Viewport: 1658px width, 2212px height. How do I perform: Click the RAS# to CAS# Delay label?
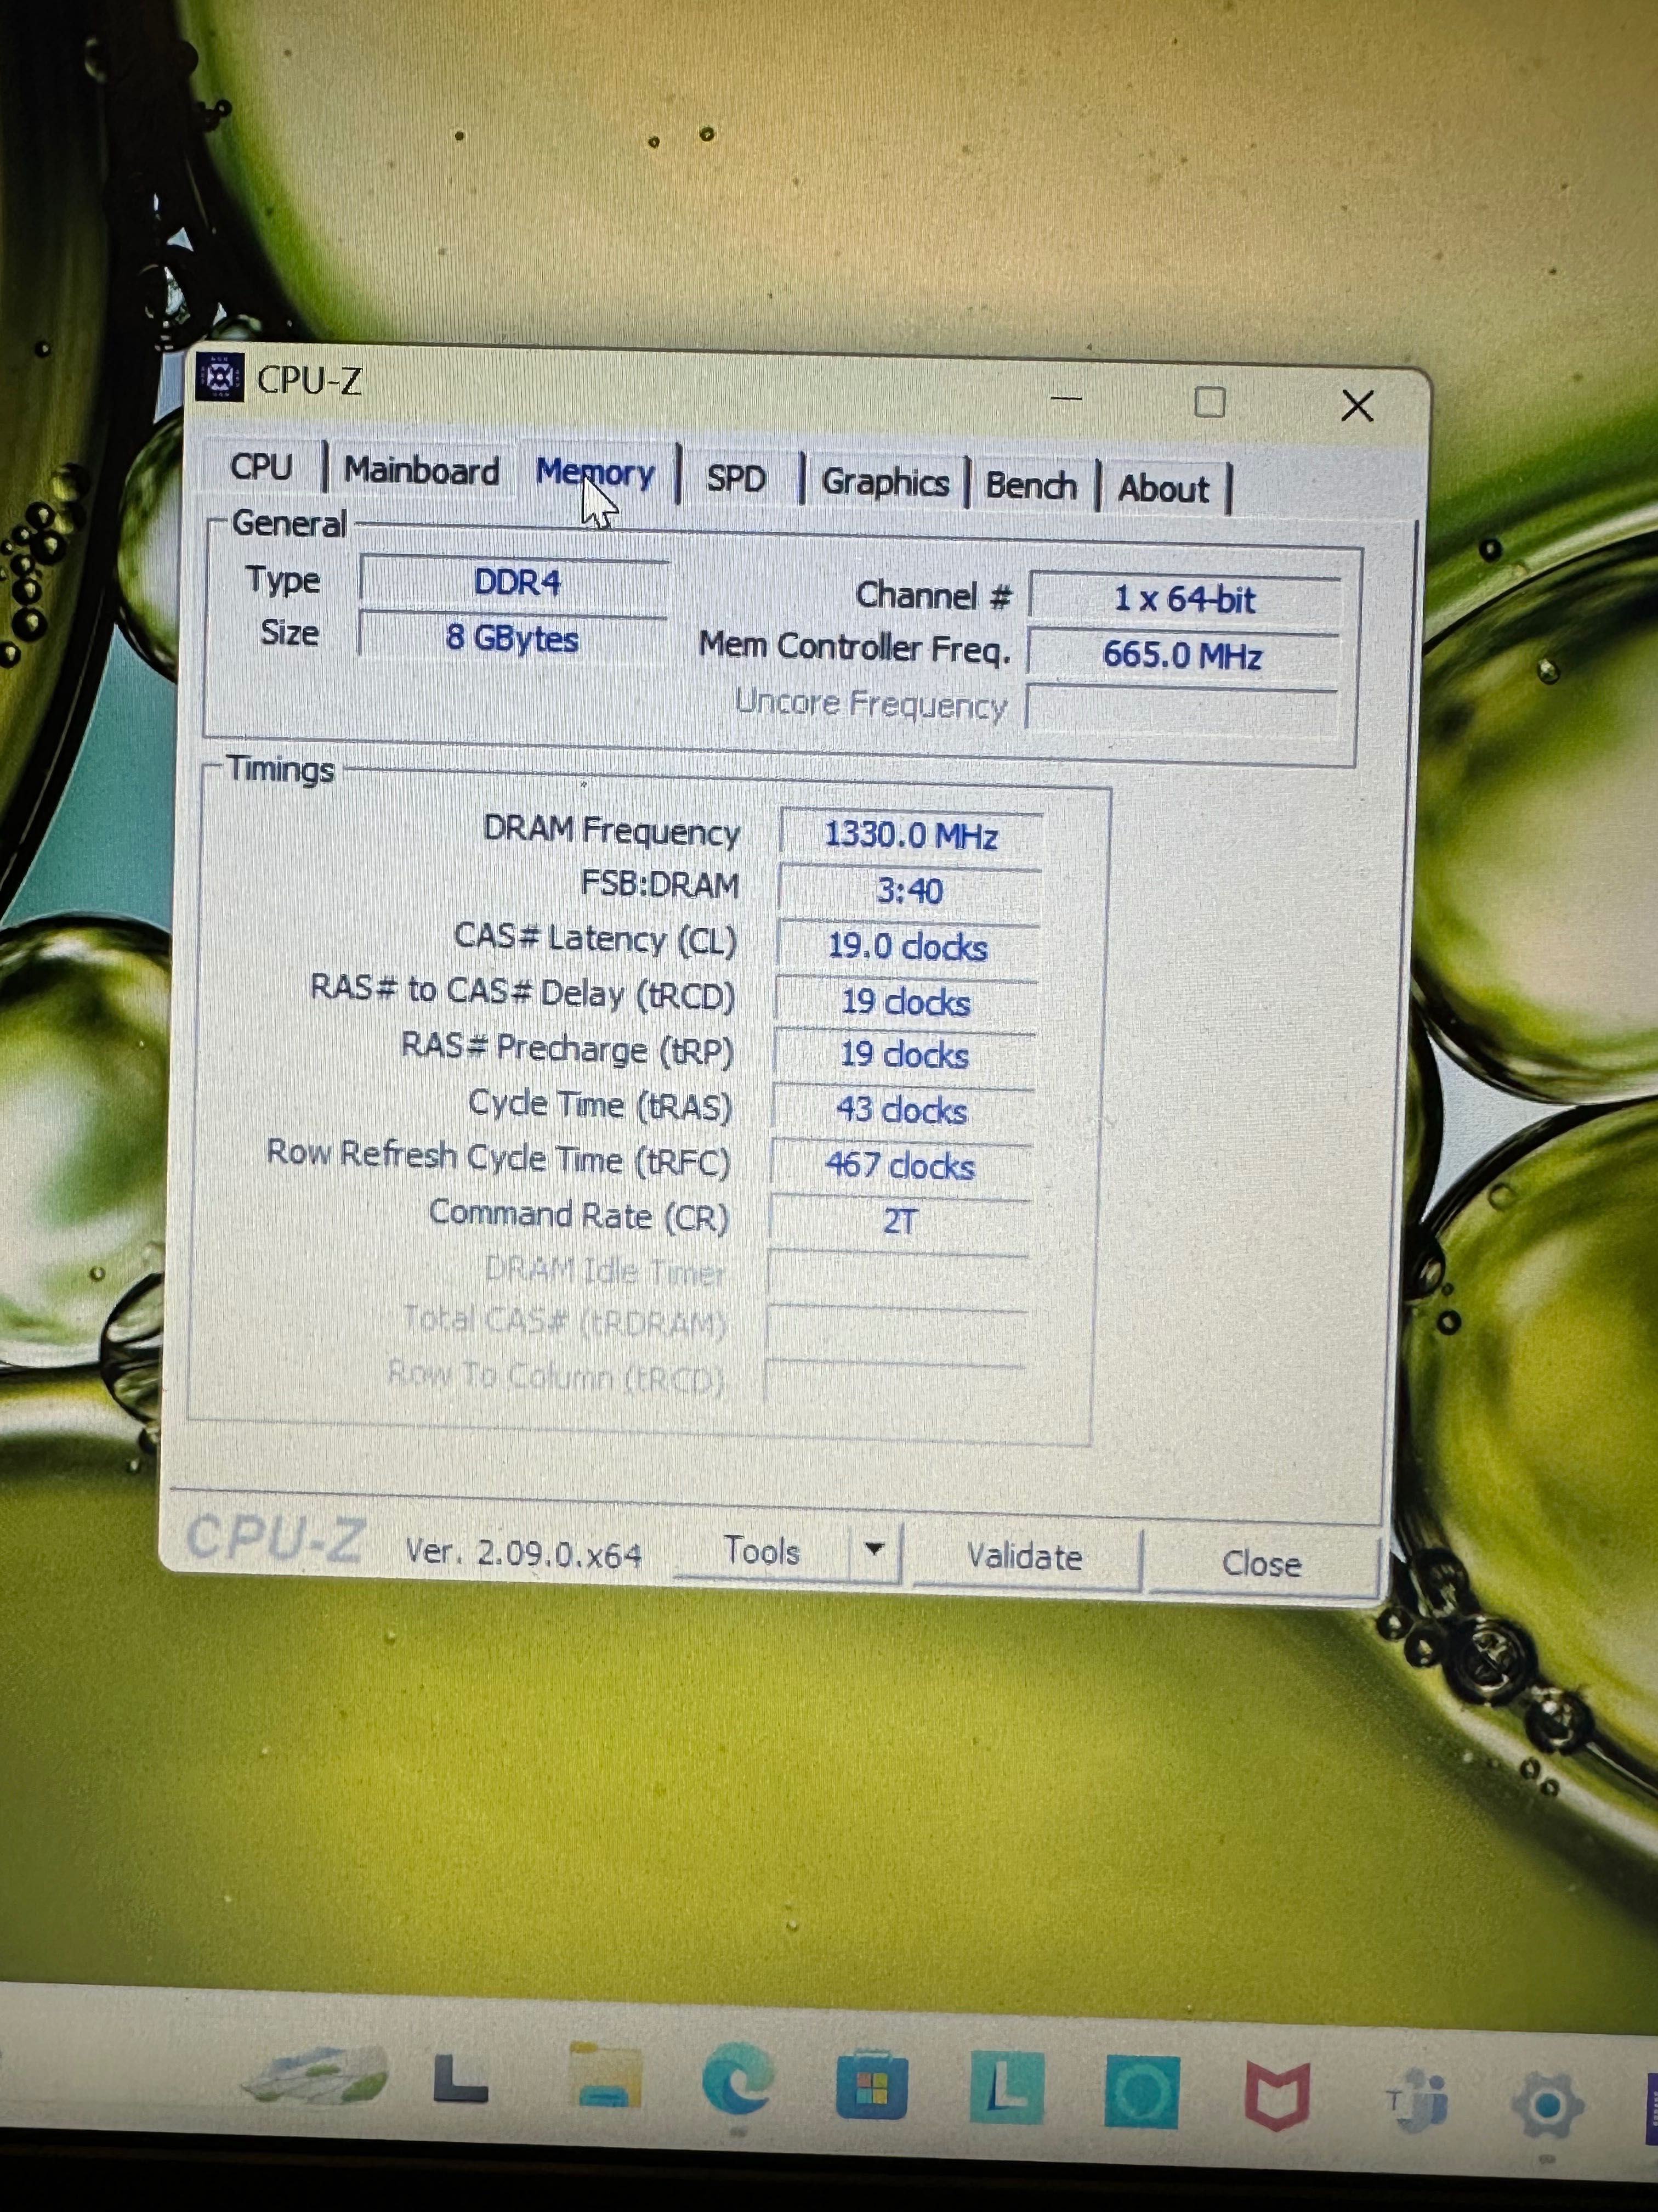coord(521,992)
